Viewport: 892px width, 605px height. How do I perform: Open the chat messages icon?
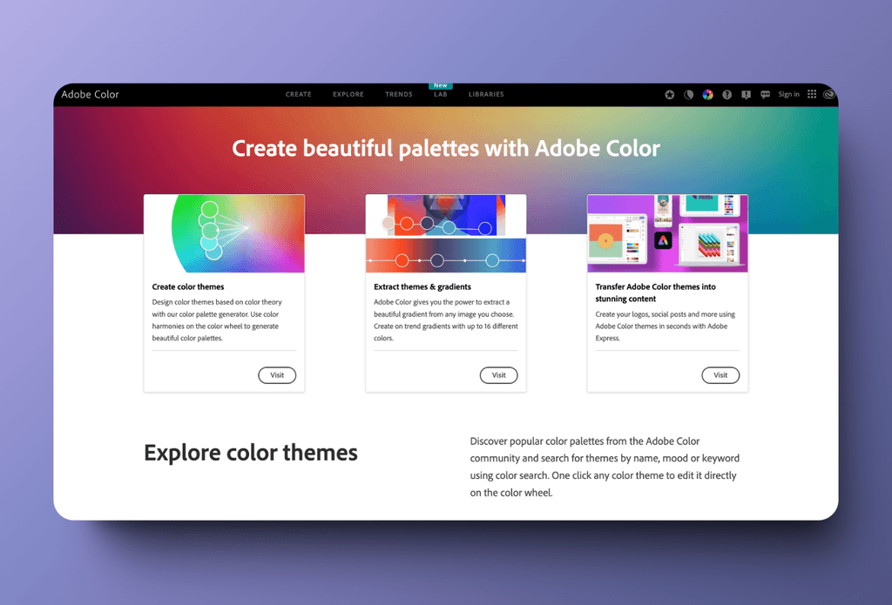point(766,95)
